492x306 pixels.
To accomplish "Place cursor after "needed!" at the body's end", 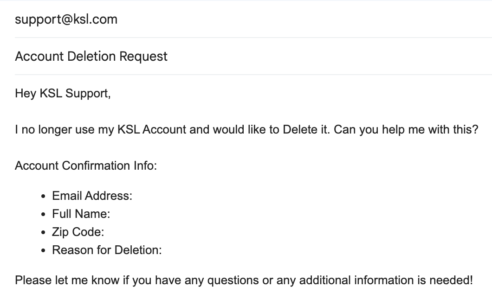I will click(x=473, y=280).
